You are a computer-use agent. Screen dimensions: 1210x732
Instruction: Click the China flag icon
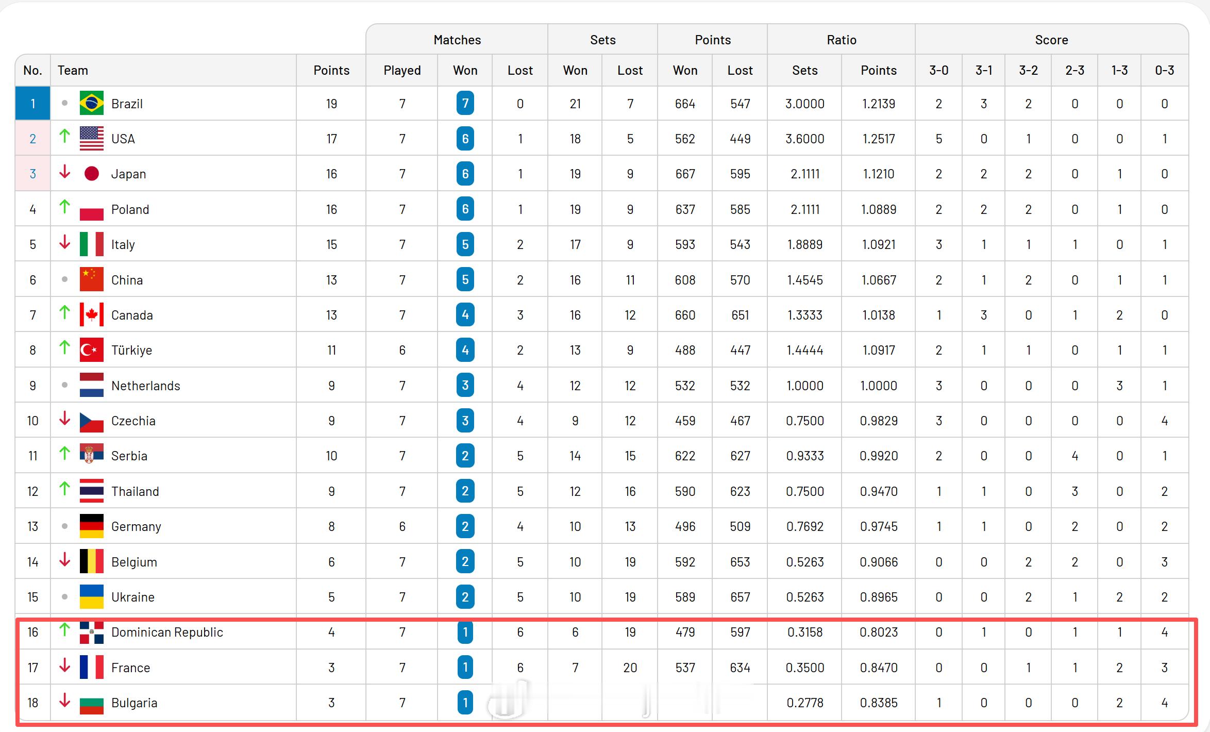click(x=92, y=279)
